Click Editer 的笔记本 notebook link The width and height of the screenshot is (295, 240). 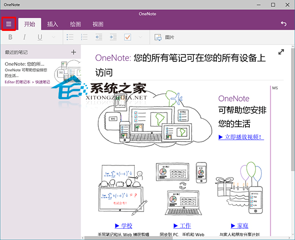17,82
